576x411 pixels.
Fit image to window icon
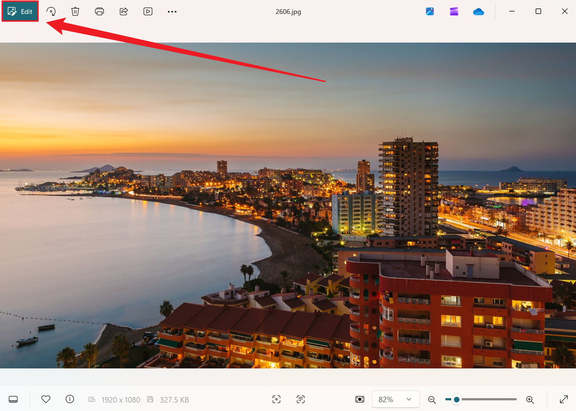[360, 399]
